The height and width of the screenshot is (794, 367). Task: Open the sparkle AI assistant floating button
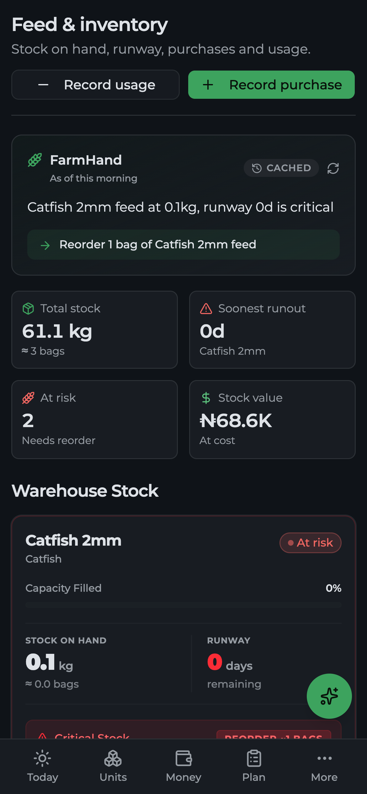tap(329, 696)
